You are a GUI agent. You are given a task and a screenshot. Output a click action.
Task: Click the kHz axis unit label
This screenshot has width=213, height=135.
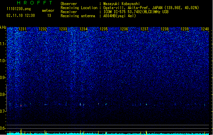click(3, 27)
